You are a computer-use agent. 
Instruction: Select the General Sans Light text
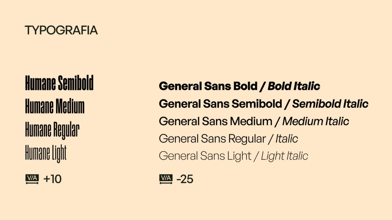pyautogui.click(x=205, y=156)
